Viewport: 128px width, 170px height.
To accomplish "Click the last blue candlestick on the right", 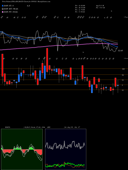I will point(118,86).
